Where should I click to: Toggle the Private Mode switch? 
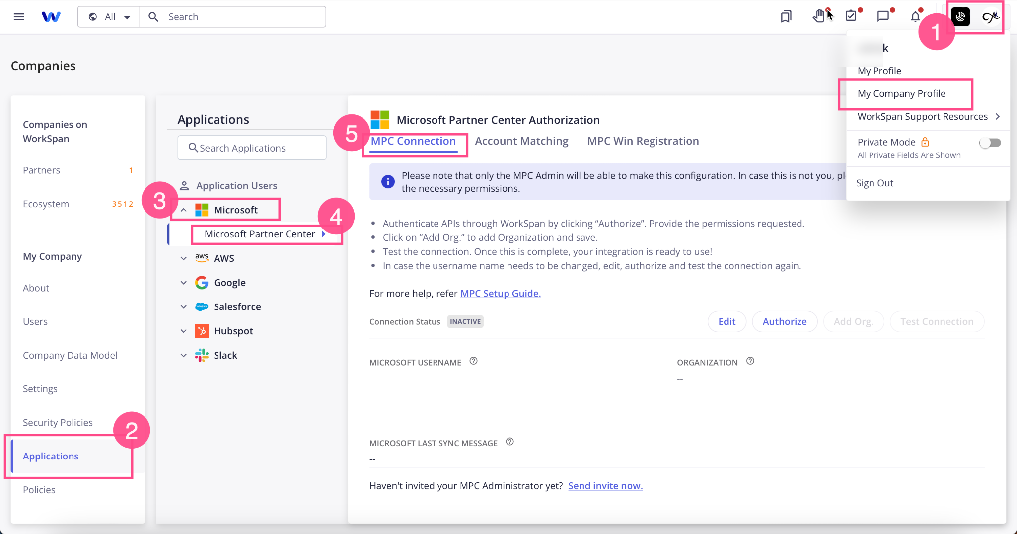pyautogui.click(x=990, y=143)
